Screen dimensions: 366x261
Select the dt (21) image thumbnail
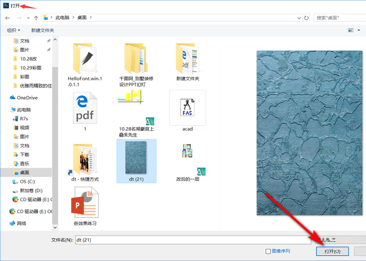click(x=136, y=162)
